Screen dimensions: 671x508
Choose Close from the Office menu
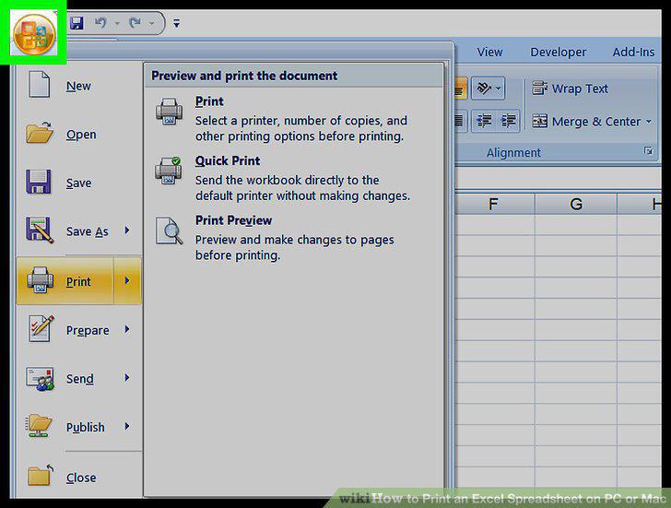(x=79, y=477)
